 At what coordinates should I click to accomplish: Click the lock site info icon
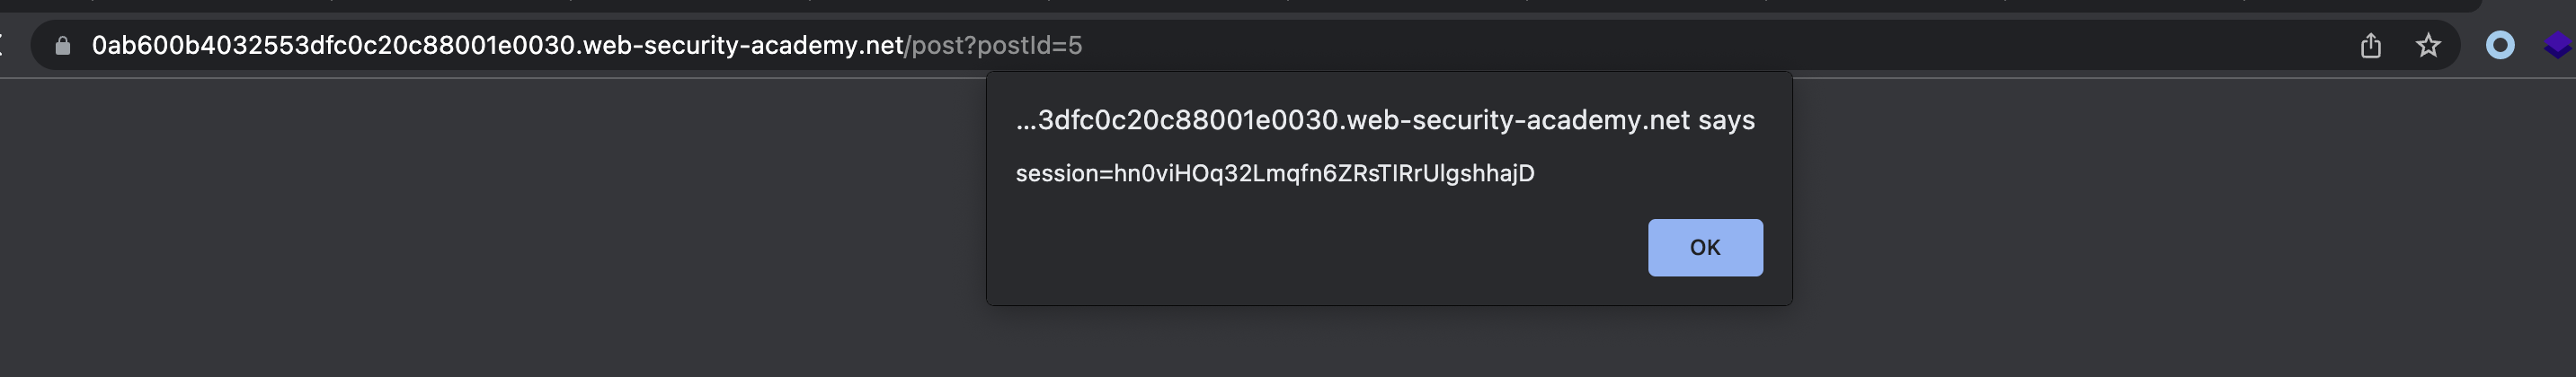[x=62, y=46]
